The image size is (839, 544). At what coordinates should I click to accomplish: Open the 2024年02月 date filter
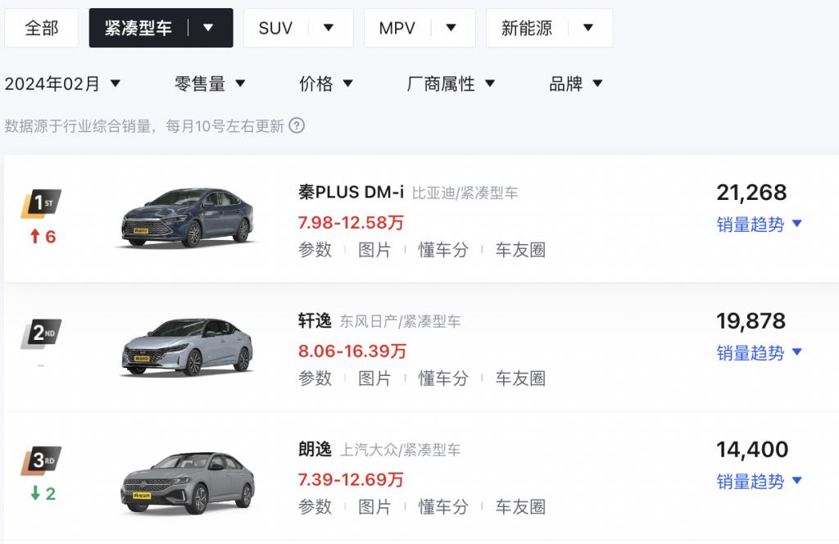[x=63, y=84]
